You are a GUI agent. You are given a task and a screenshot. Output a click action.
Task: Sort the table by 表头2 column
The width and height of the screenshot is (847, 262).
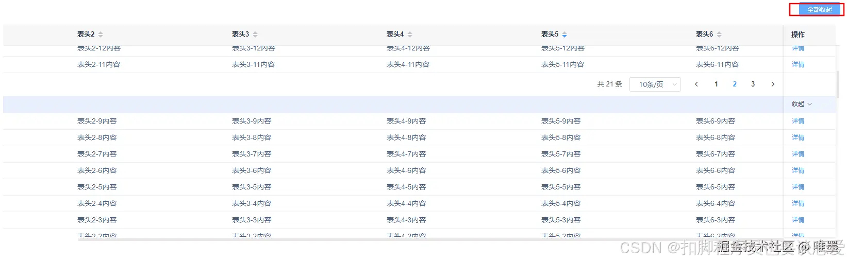coord(101,34)
